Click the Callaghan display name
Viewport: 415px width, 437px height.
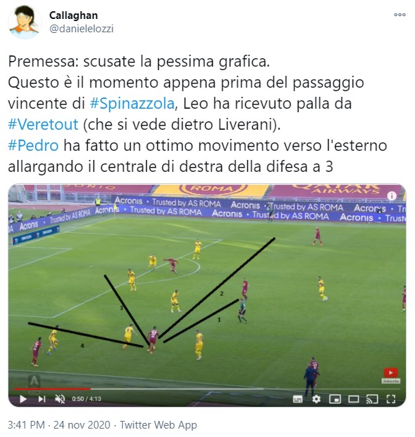(74, 15)
